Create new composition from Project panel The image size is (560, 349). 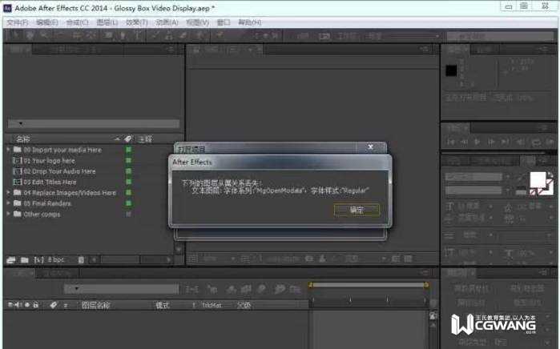(x=38, y=260)
